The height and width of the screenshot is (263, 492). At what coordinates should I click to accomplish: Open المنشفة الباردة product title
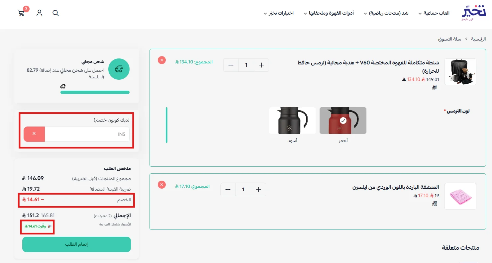(396, 187)
